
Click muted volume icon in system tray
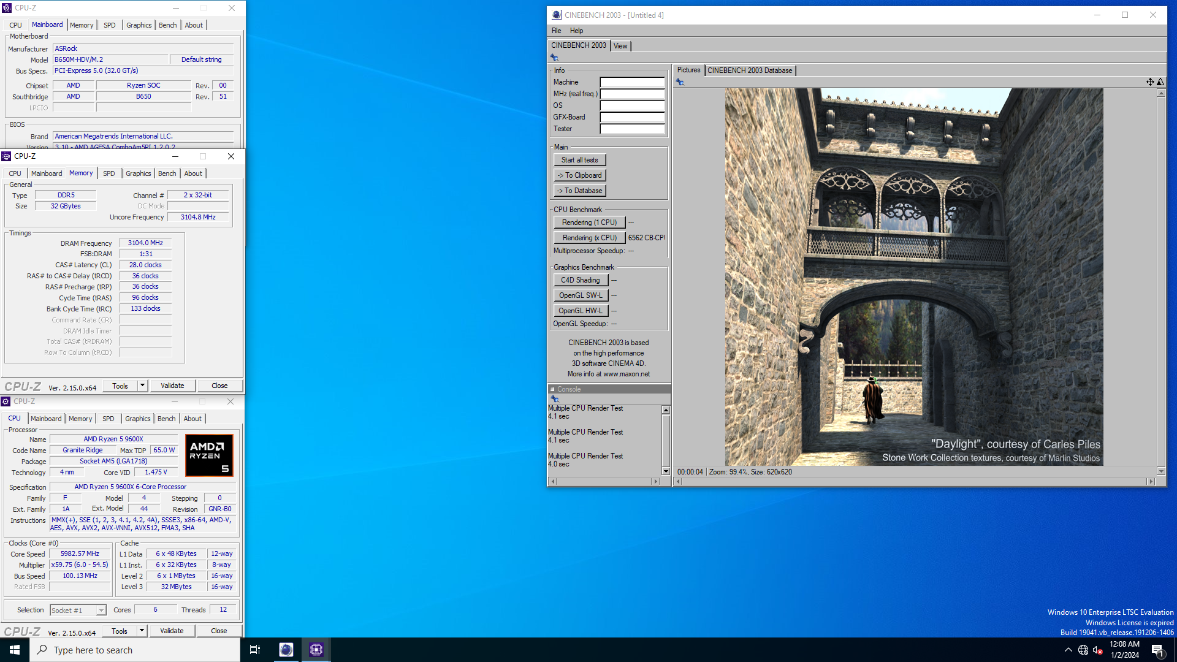tap(1098, 650)
